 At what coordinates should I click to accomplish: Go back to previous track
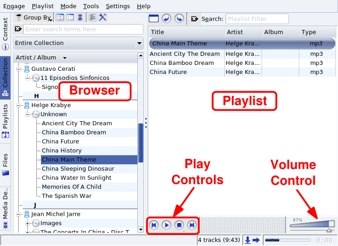[x=154, y=225]
